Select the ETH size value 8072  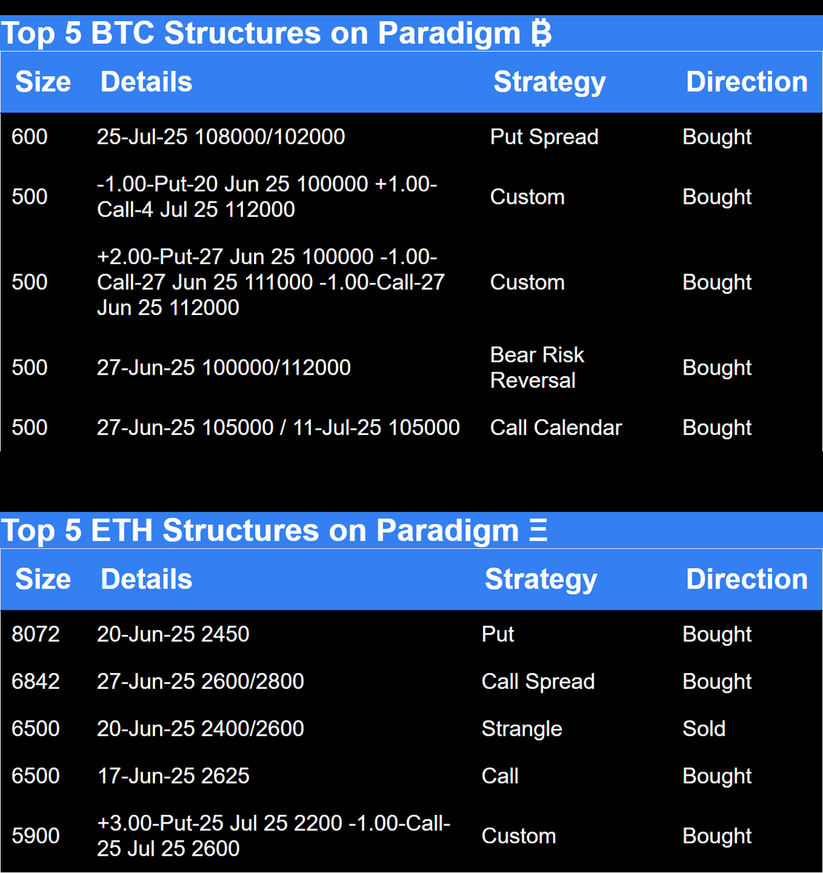coord(36,634)
